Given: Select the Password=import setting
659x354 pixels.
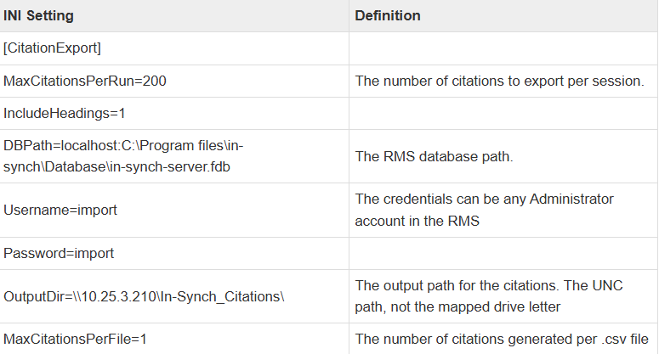Looking at the screenshot, I should click(x=59, y=253).
